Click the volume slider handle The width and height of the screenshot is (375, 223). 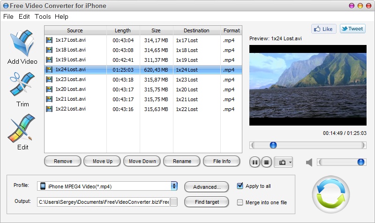[x=360, y=162]
